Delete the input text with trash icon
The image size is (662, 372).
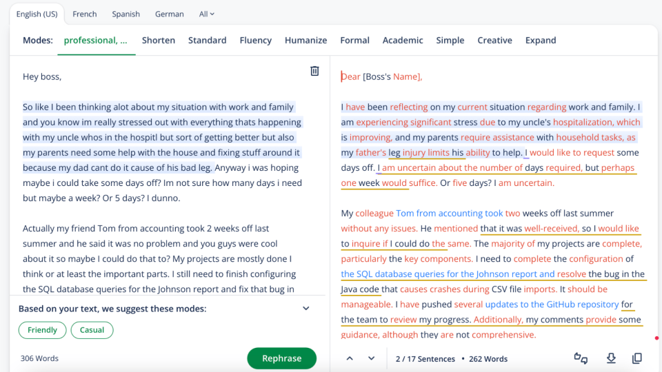[x=314, y=71]
